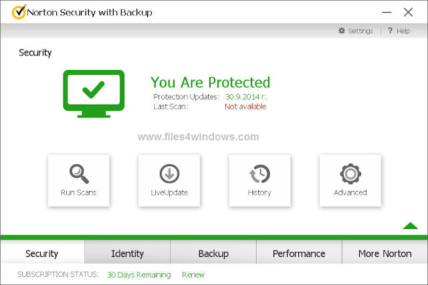Switch to the Backup tab
The image size is (428, 285).
tap(213, 252)
